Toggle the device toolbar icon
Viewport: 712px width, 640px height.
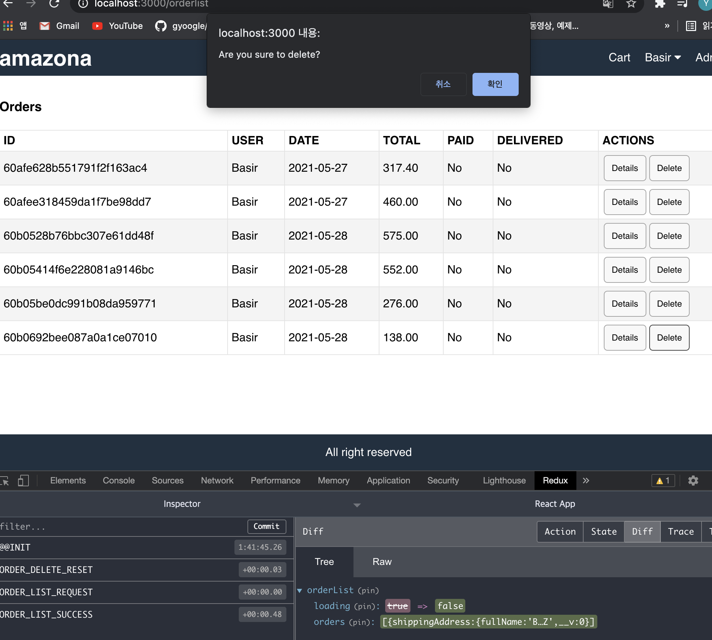pyautogui.click(x=23, y=481)
